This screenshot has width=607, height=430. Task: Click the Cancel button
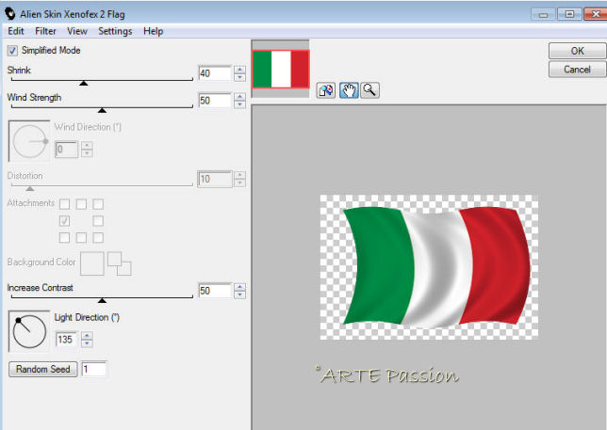coord(577,70)
